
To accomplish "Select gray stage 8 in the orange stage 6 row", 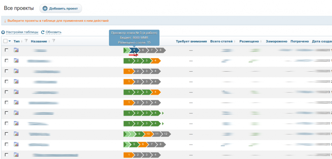I will 161,144.
